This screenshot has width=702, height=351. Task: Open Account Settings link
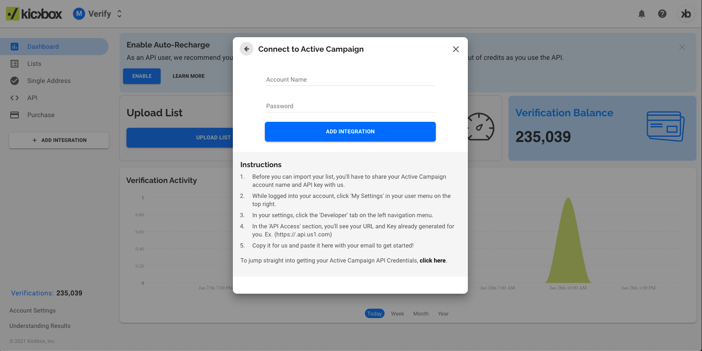(x=32, y=310)
